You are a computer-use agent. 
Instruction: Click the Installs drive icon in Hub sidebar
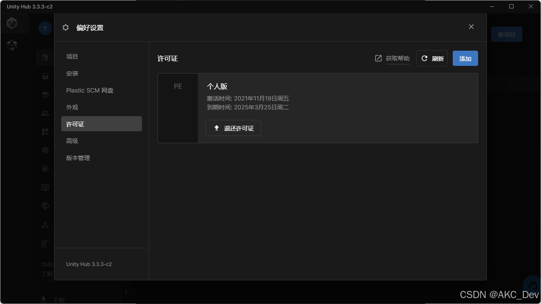[x=45, y=76]
